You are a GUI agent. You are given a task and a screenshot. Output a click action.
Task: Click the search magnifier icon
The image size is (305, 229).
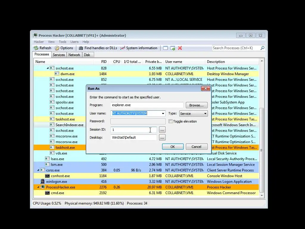pyautogui.click(x=262, y=48)
